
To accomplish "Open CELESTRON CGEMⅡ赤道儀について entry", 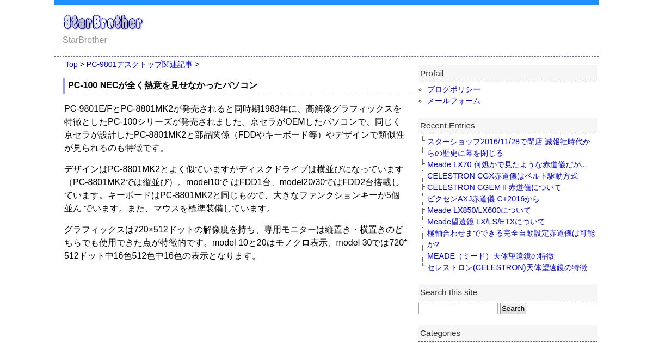I will [494, 187].
